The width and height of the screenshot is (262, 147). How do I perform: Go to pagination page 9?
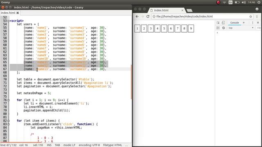pyautogui.click(x=191, y=29)
